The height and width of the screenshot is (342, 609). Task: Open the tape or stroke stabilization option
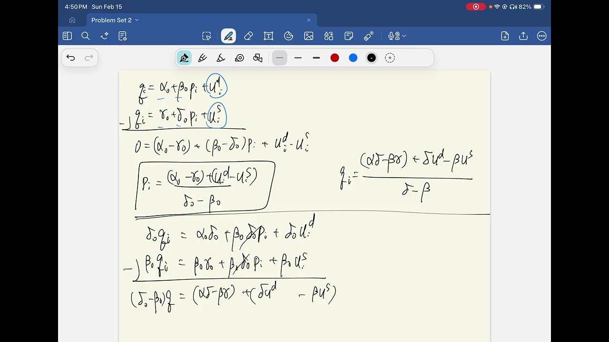click(x=239, y=58)
